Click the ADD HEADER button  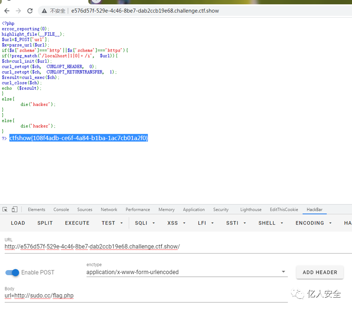point(320,272)
